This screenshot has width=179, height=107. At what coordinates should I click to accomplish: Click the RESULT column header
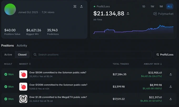(8, 64)
